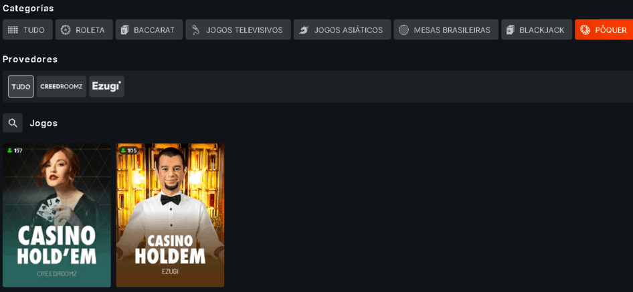Click the Jogos heading text

click(43, 124)
